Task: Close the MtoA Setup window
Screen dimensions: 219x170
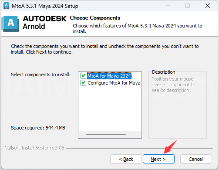Action: tap(208, 6)
